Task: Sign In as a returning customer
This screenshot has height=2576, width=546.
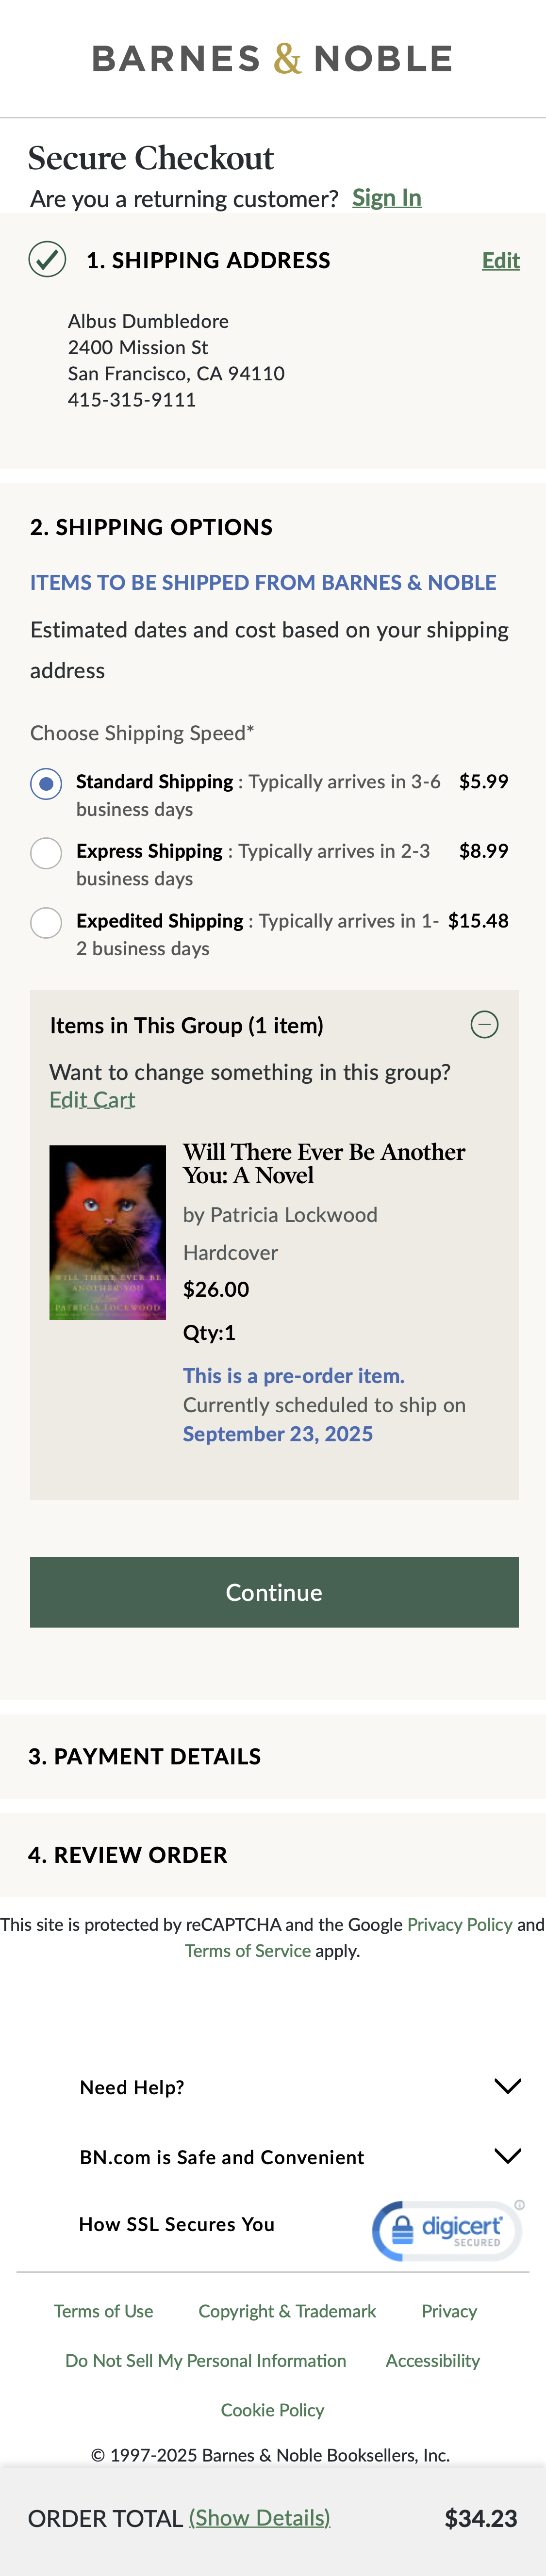Action: [x=387, y=197]
